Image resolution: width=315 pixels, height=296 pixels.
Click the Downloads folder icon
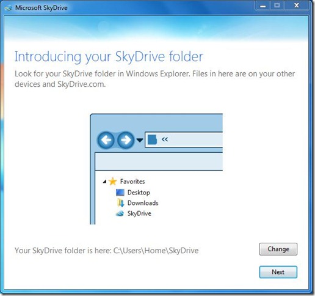120,203
